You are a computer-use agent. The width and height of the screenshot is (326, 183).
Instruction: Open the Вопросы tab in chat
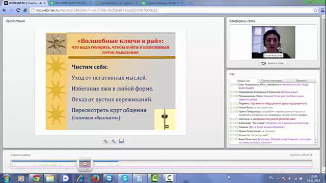coord(301,80)
